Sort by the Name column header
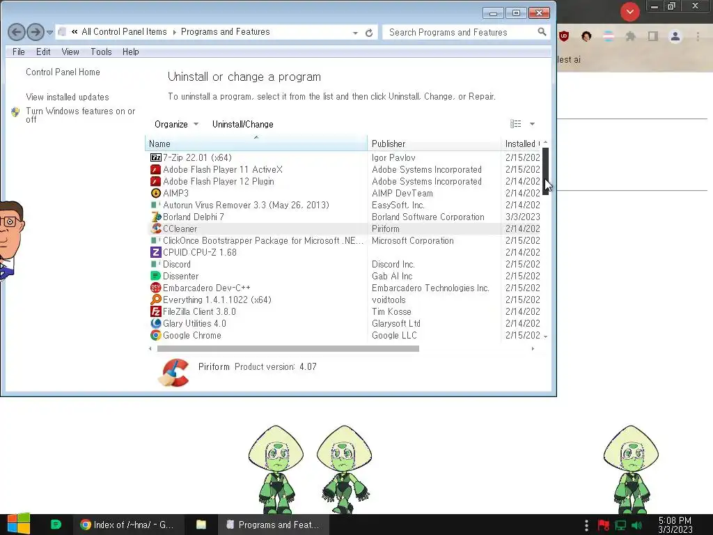713x535 pixels. [256, 144]
